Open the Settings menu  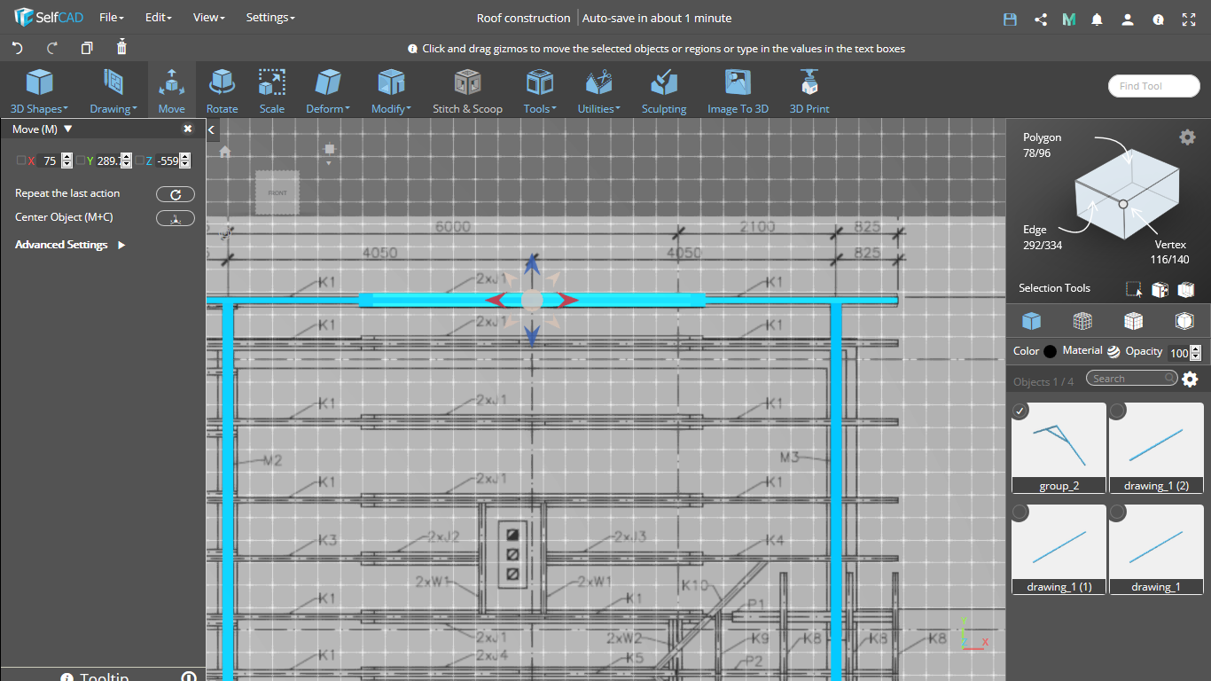click(x=270, y=18)
